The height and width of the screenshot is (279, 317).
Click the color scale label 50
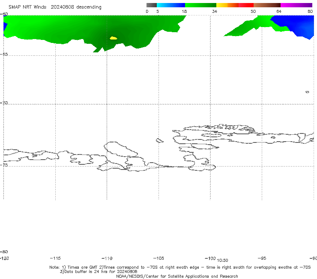(x=253, y=12)
